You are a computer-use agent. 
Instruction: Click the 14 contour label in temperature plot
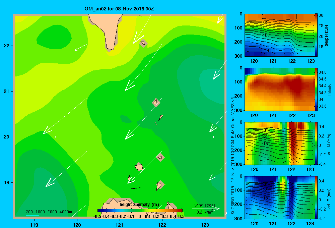(x=267, y=51)
